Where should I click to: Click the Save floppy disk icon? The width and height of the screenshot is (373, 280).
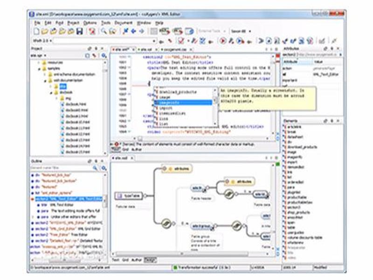coord(79,31)
